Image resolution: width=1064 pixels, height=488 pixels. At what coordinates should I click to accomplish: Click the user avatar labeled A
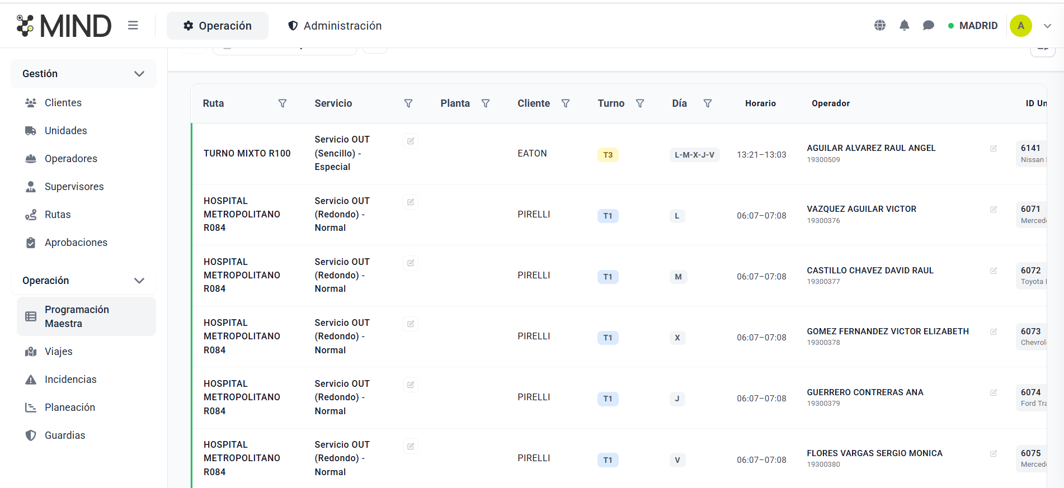coord(1021,26)
